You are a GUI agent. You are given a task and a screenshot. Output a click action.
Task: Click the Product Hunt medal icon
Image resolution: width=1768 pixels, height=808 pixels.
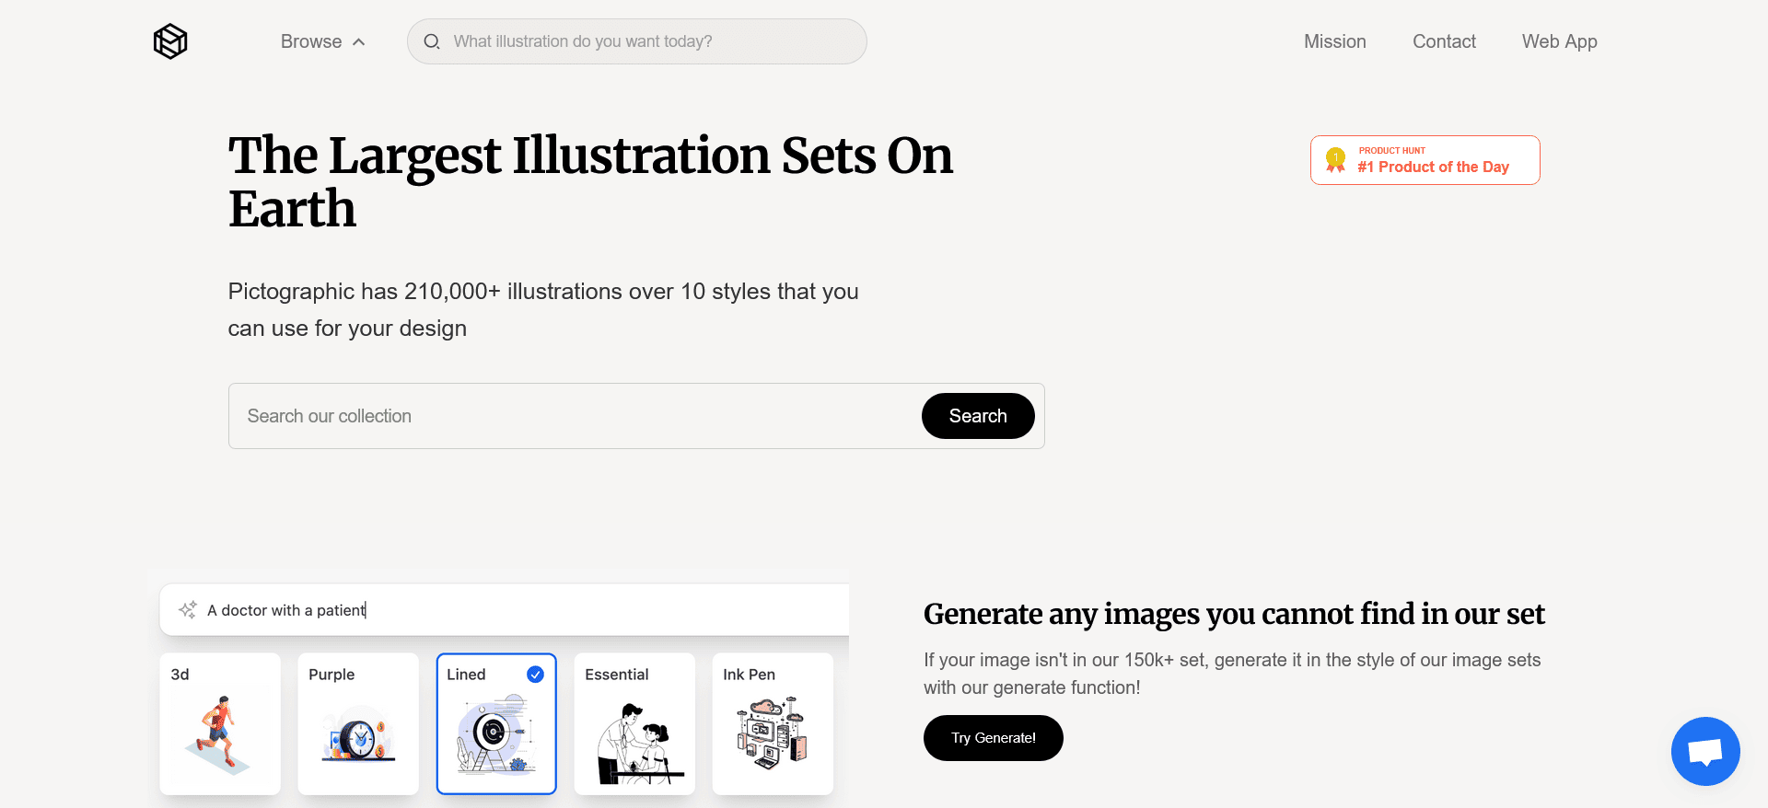[x=1335, y=160]
